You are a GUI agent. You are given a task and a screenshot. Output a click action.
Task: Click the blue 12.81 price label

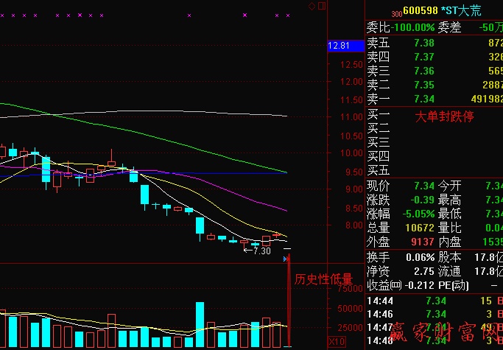[x=339, y=46]
